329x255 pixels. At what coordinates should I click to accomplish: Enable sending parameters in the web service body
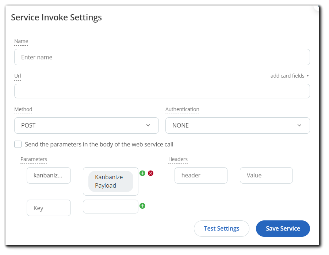click(x=18, y=144)
